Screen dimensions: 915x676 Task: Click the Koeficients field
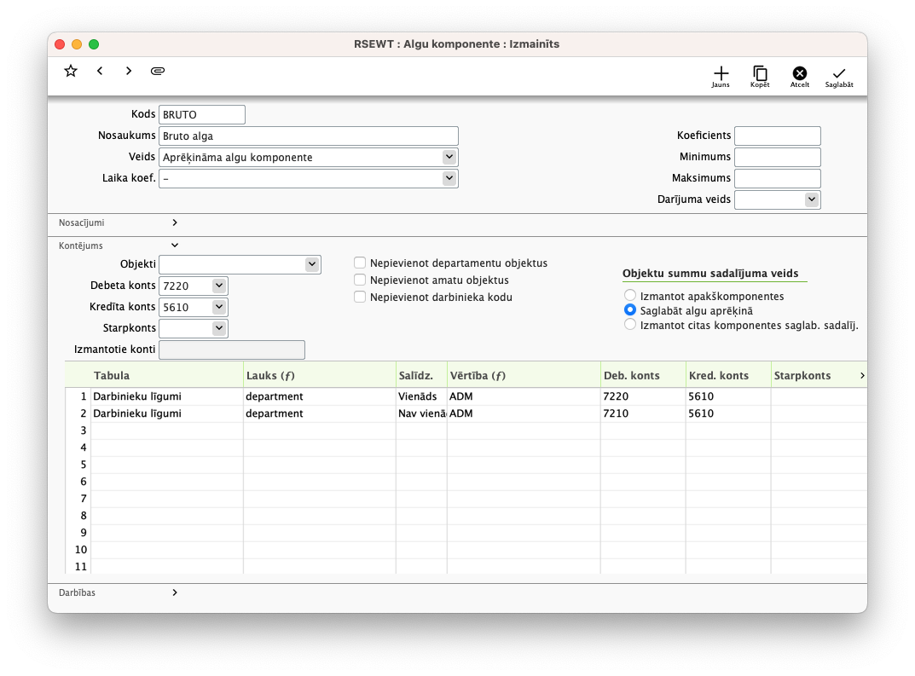[x=778, y=136]
